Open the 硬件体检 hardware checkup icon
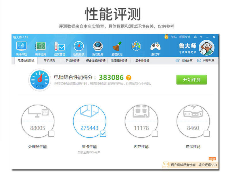The height and width of the screenshot is (172, 230). 21,49
